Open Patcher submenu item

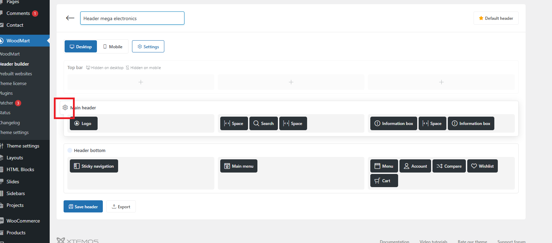coord(7,103)
